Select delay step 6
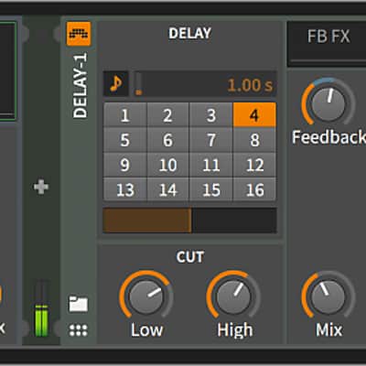Screen dimensions: 366x366 pyautogui.click(x=168, y=140)
